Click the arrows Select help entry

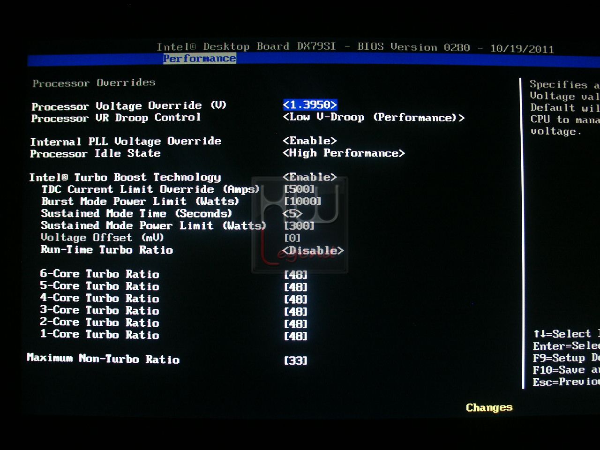click(x=566, y=334)
